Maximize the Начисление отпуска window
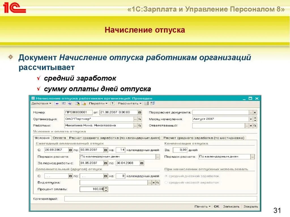The width and height of the screenshot is (290, 217). (250, 98)
